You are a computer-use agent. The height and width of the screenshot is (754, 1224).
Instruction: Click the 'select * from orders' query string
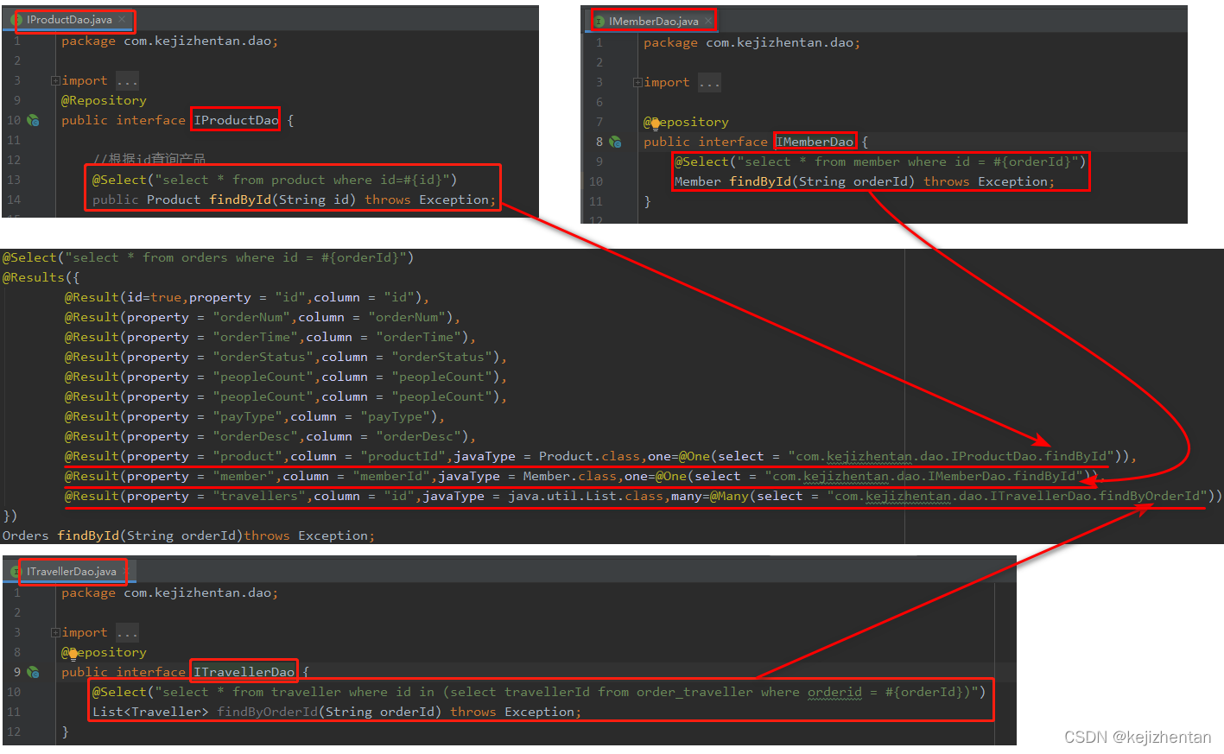pyautogui.click(x=236, y=257)
